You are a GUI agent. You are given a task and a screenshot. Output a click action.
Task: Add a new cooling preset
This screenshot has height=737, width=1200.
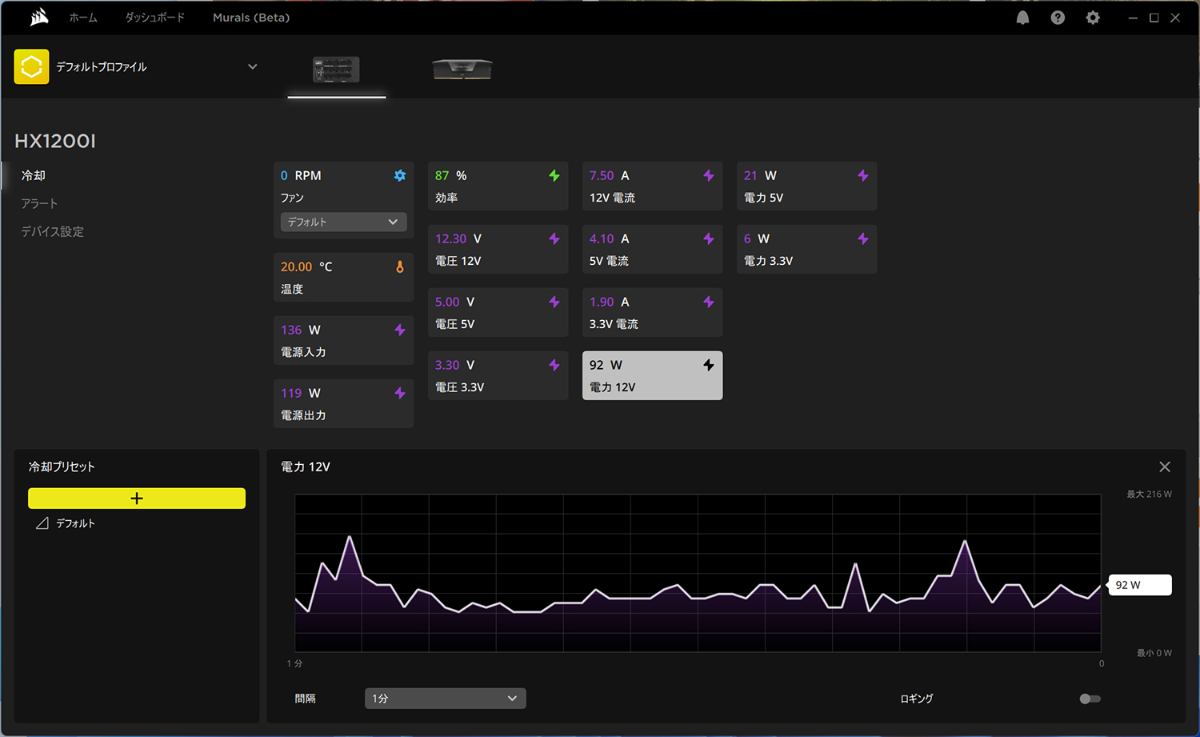pyautogui.click(x=137, y=499)
